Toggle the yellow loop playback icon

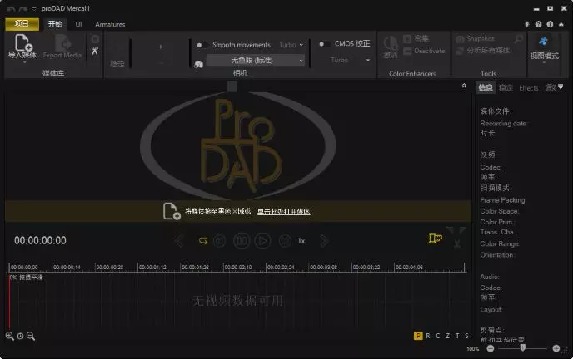click(203, 241)
